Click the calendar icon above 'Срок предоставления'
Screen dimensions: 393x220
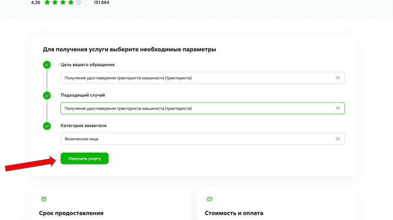44,199
